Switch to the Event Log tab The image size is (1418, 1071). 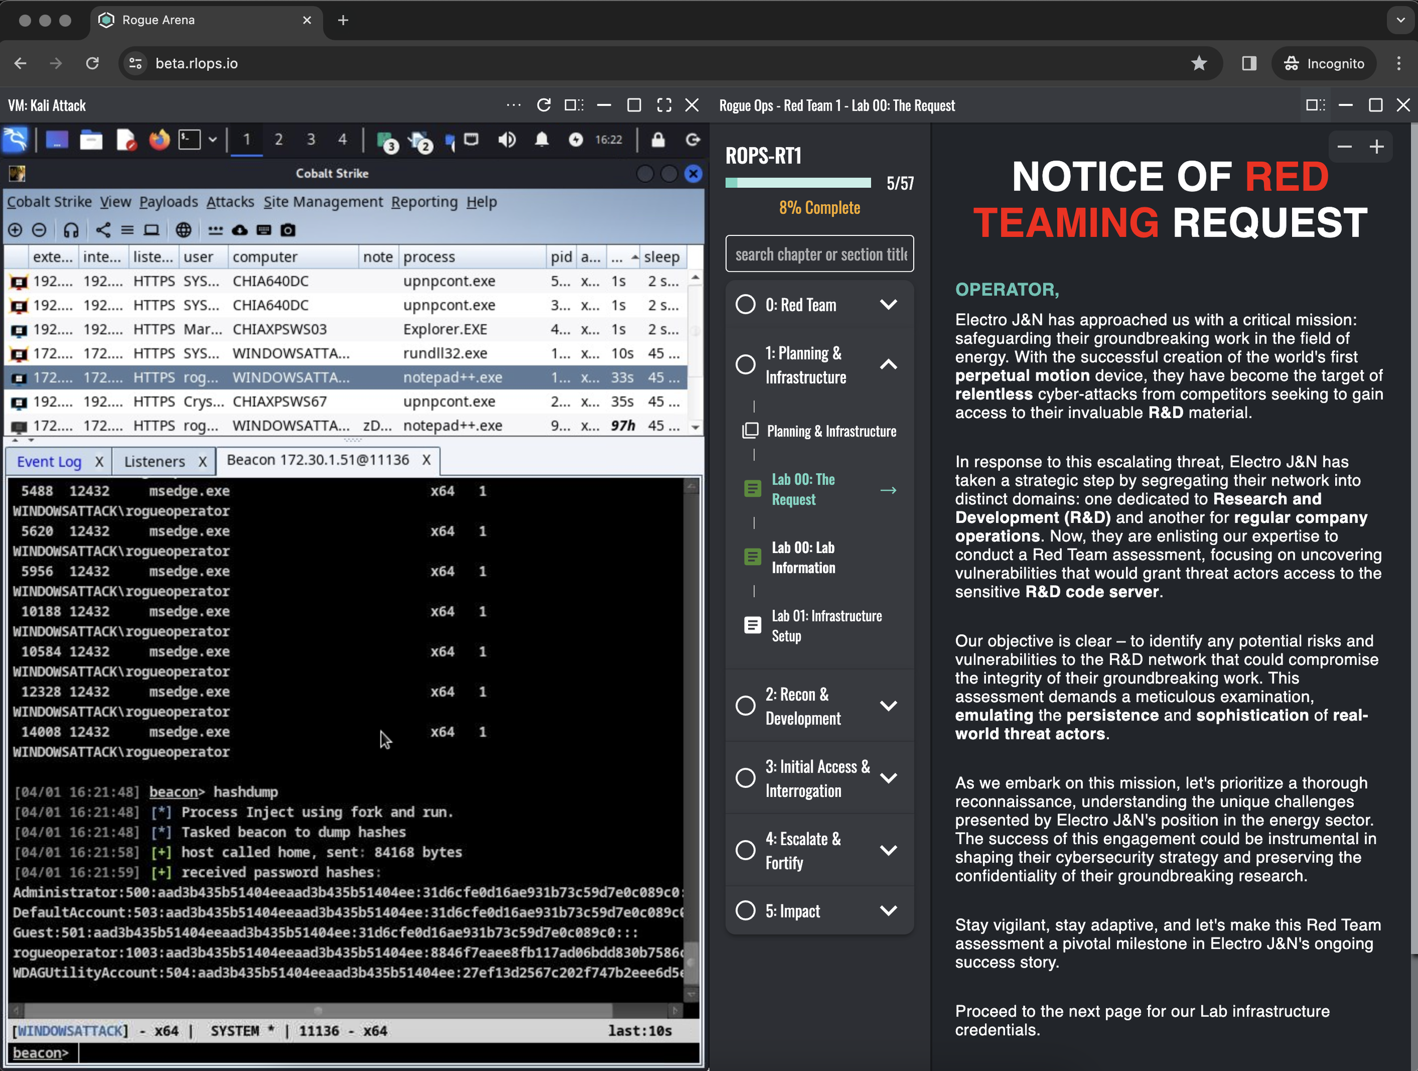click(49, 462)
